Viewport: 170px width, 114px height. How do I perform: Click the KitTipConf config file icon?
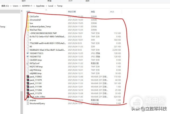[x=28, y=63]
